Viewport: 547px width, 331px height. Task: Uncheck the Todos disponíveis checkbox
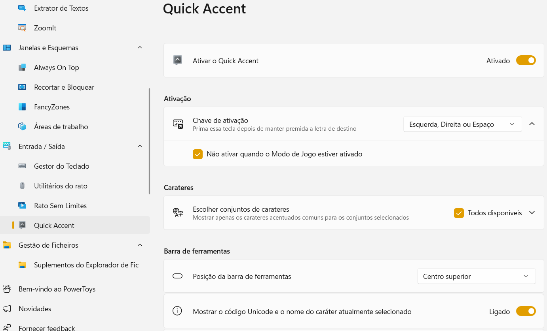tap(459, 213)
